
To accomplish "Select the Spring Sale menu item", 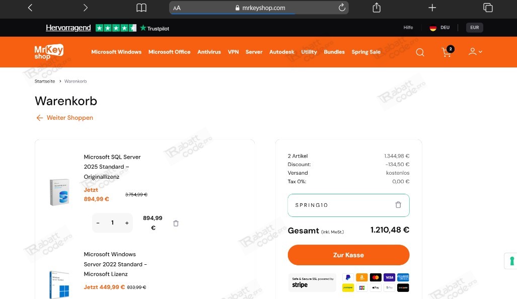I will tap(366, 52).
